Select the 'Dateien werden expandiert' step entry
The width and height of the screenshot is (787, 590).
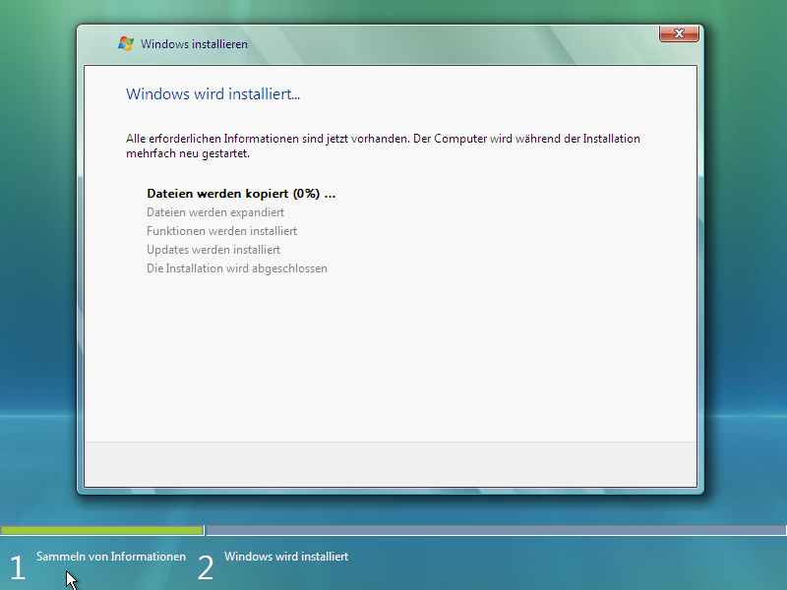point(215,211)
